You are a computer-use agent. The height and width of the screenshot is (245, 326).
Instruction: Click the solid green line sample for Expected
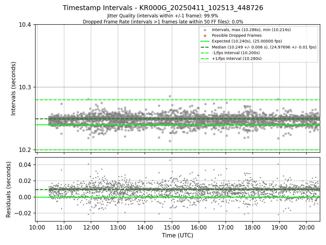click(205, 41)
